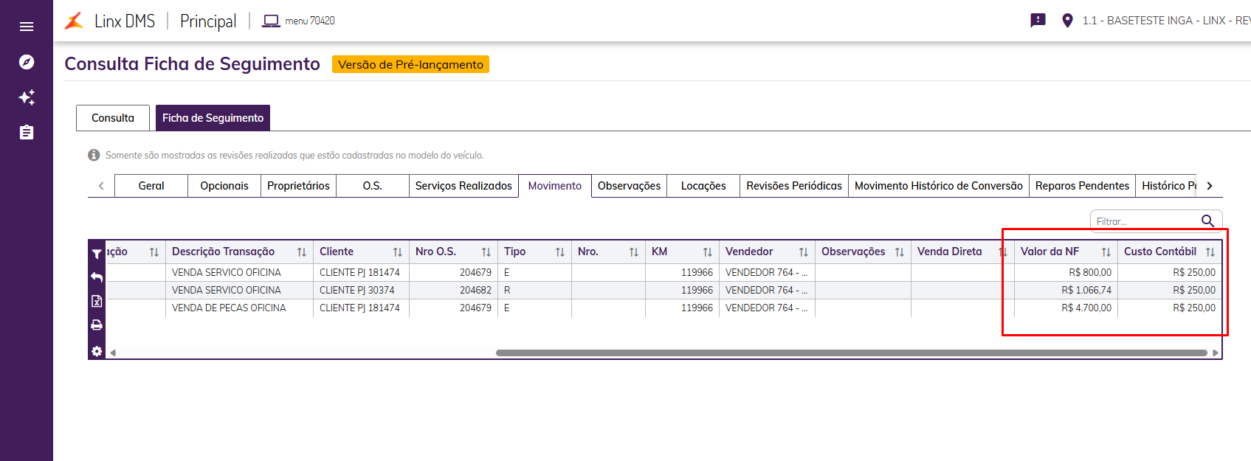Click the sparkles AI icon in sidebar
Viewport: 1251px width, 461px height.
tap(27, 97)
